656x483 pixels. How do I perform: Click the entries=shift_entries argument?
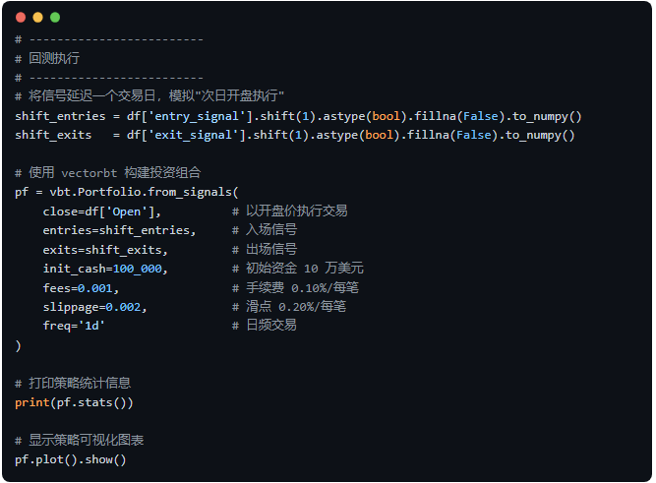pos(118,229)
